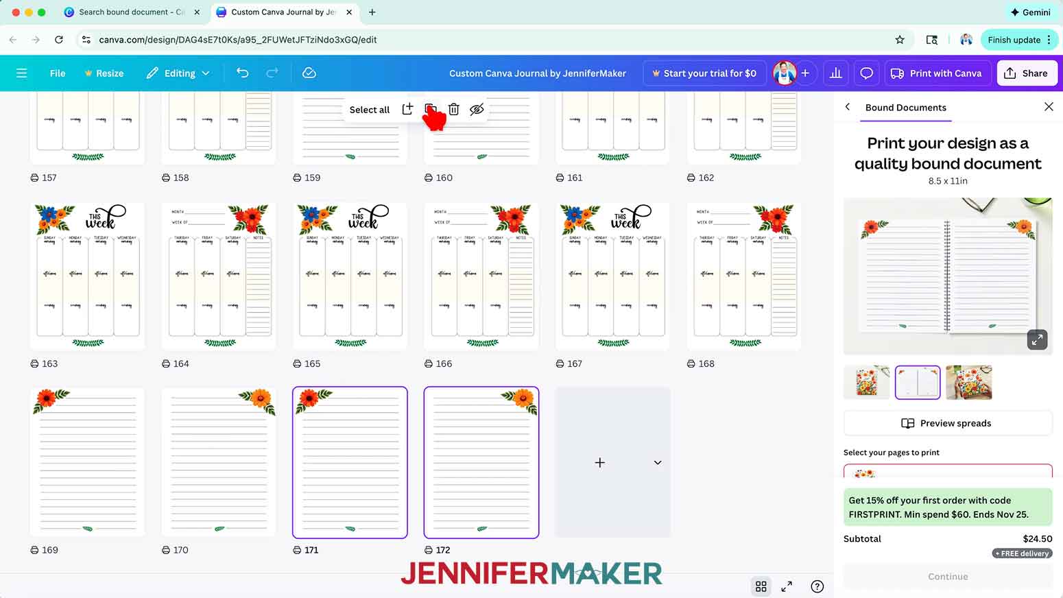Open the Resize menu

pyautogui.click(x=104, y=73)
